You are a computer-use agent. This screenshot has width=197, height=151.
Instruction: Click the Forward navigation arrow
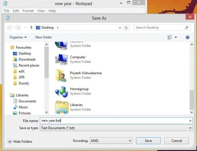pyautogui.click(x=18, y=28)
